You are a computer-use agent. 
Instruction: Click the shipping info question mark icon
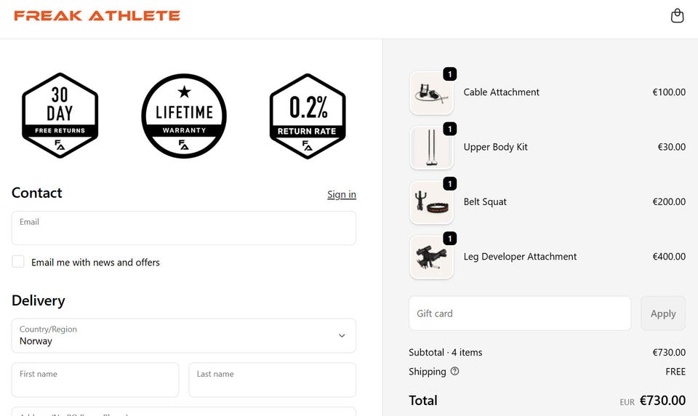click(x=454, y=371)
